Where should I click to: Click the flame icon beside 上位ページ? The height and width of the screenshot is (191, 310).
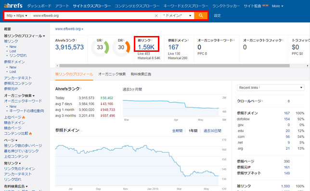[x=24, y=117]
